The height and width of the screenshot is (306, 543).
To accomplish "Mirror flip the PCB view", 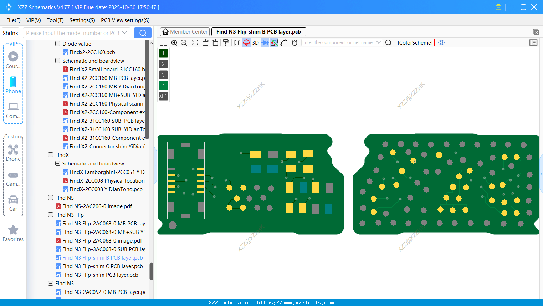I will tap(237, 42).
